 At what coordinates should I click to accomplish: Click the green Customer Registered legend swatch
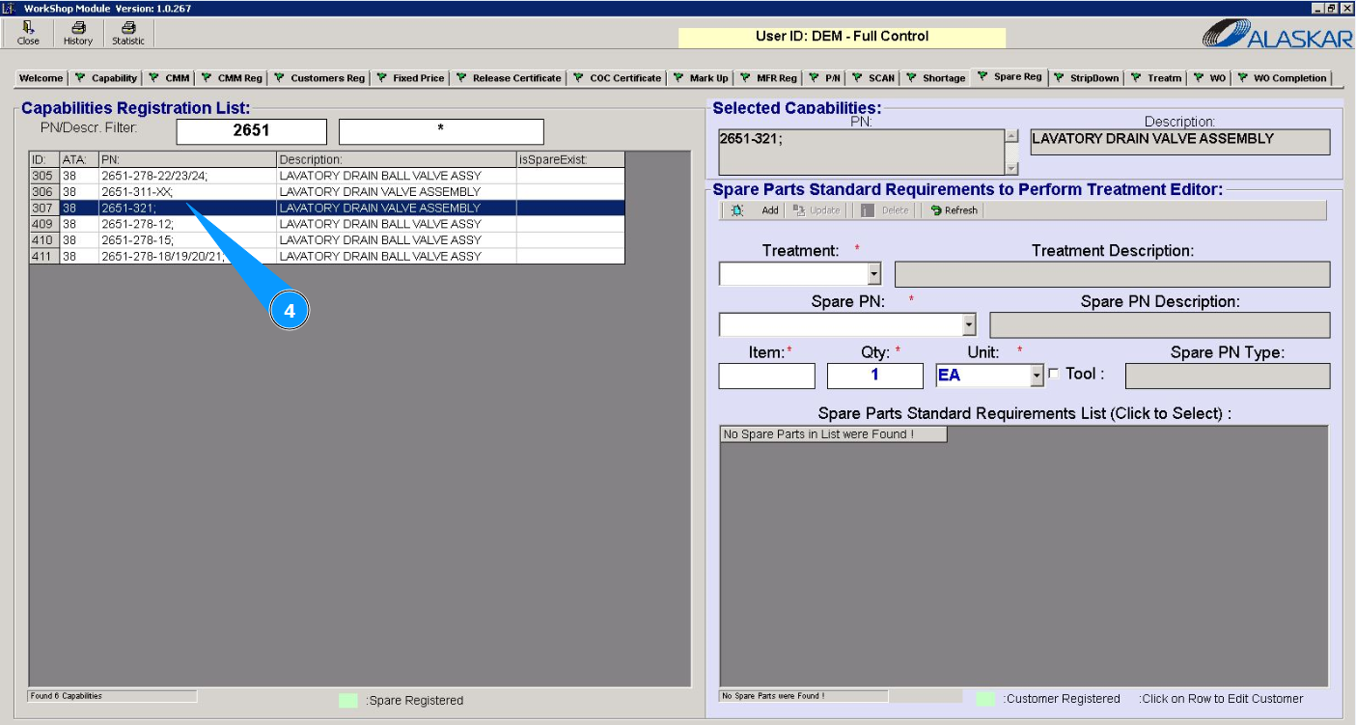[985, 698]
